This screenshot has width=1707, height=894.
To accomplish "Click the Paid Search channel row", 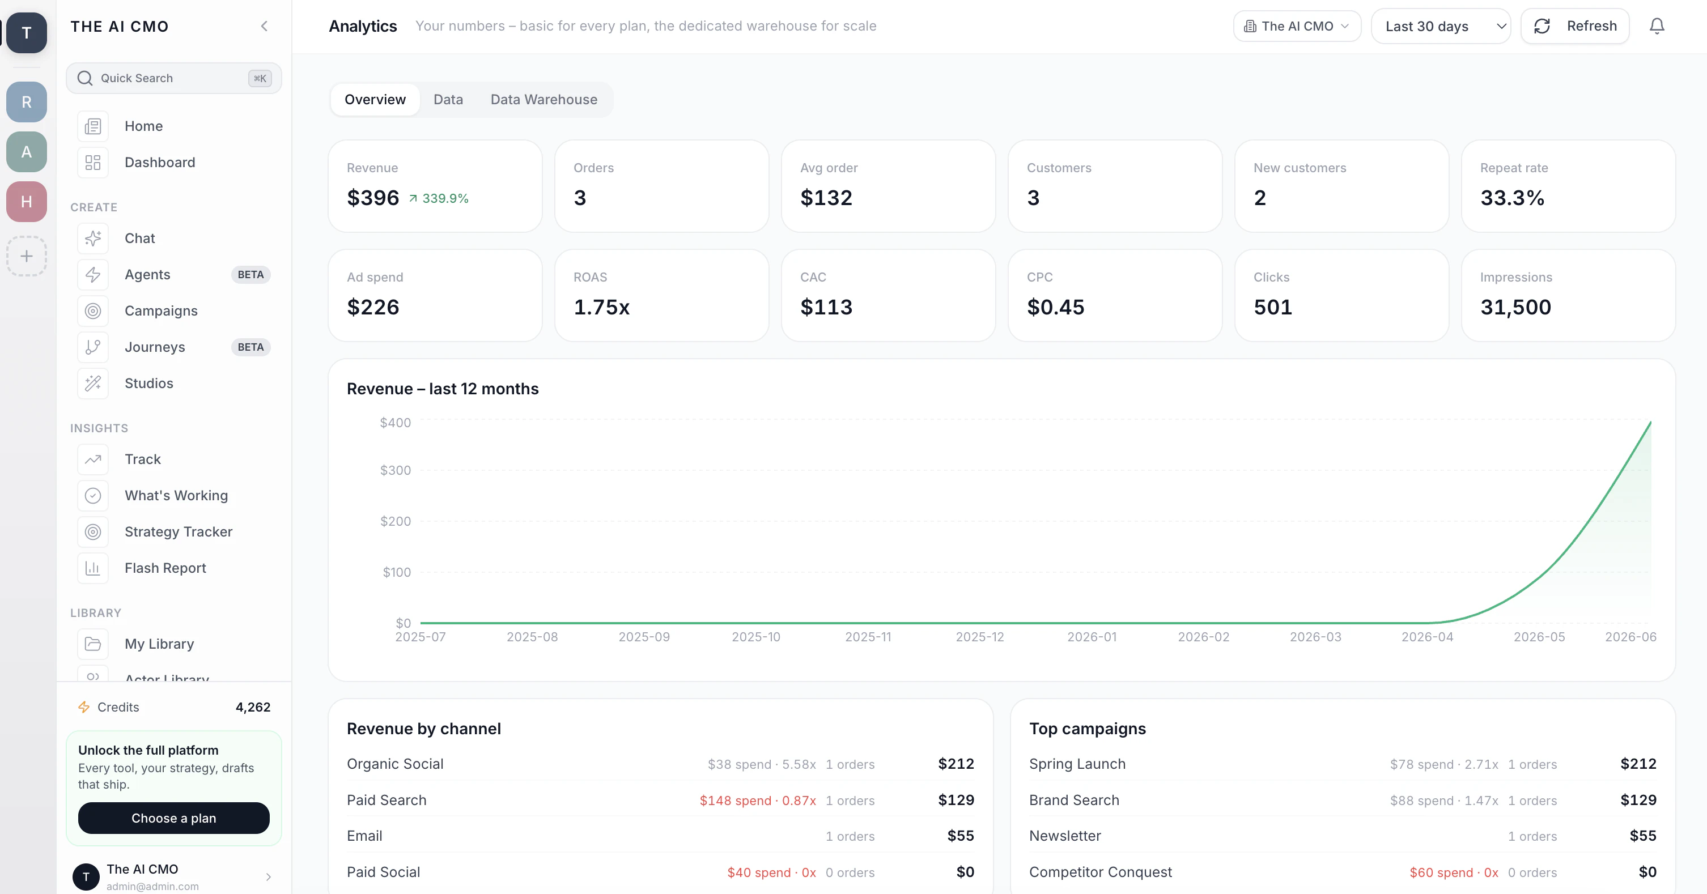I will 660,800.
